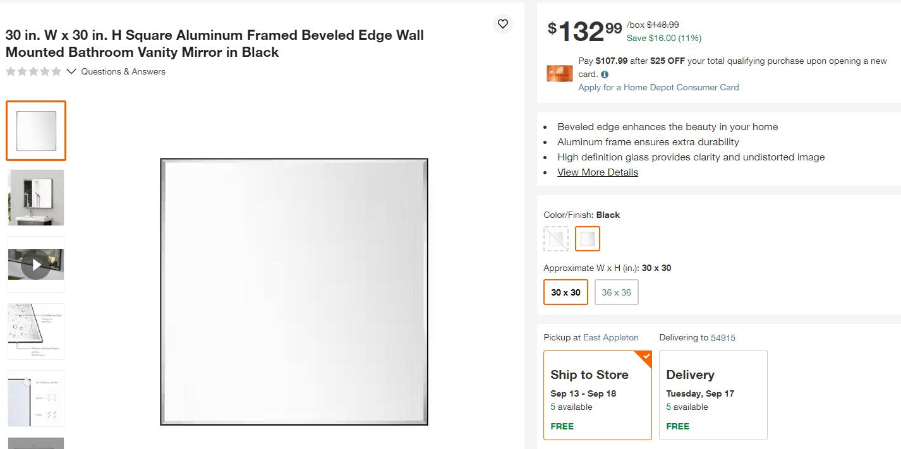Image resolution: width=901 pixels, height=449 pixels.
Task: Select the 36 x 36 size option
Action: click(x=616, y=292)
